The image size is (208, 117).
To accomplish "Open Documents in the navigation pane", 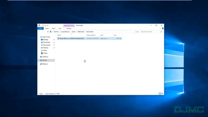I will [47, 45].
